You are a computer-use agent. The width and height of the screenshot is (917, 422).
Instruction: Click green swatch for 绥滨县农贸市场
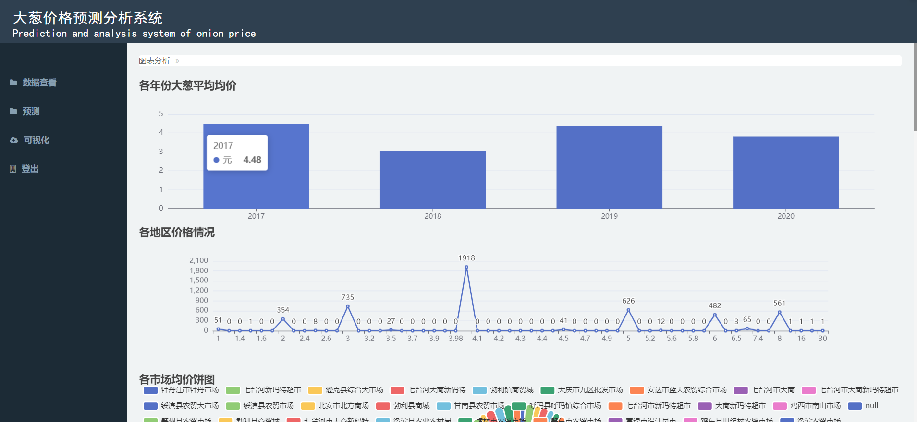point(232,406)
